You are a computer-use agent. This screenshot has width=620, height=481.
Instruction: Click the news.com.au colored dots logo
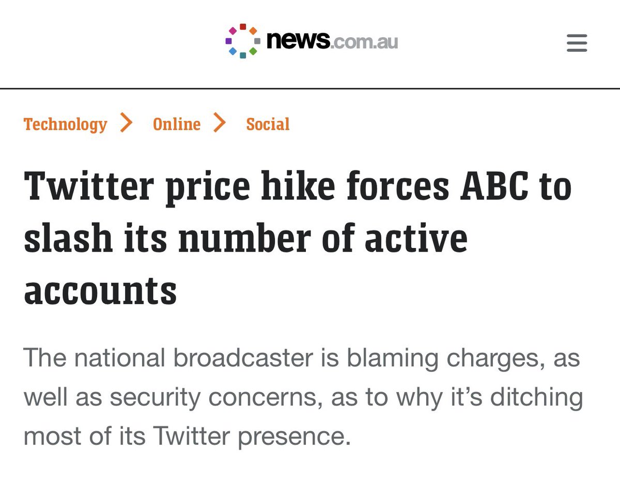[x=243, y=41]
